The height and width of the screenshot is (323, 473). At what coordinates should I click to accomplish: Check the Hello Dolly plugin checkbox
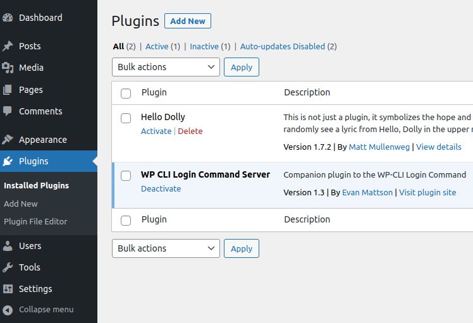pos(126,118)
